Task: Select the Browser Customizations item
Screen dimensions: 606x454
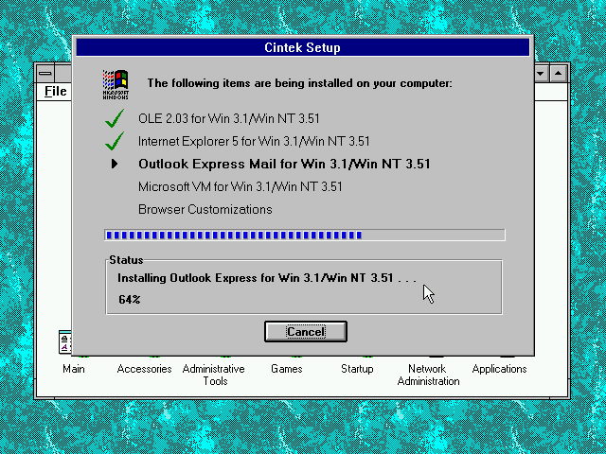Action: [205, 209]
